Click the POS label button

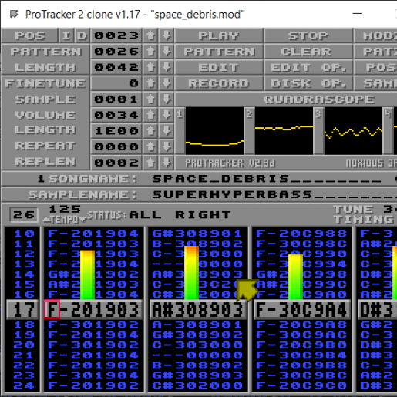[x=29, y=35]
